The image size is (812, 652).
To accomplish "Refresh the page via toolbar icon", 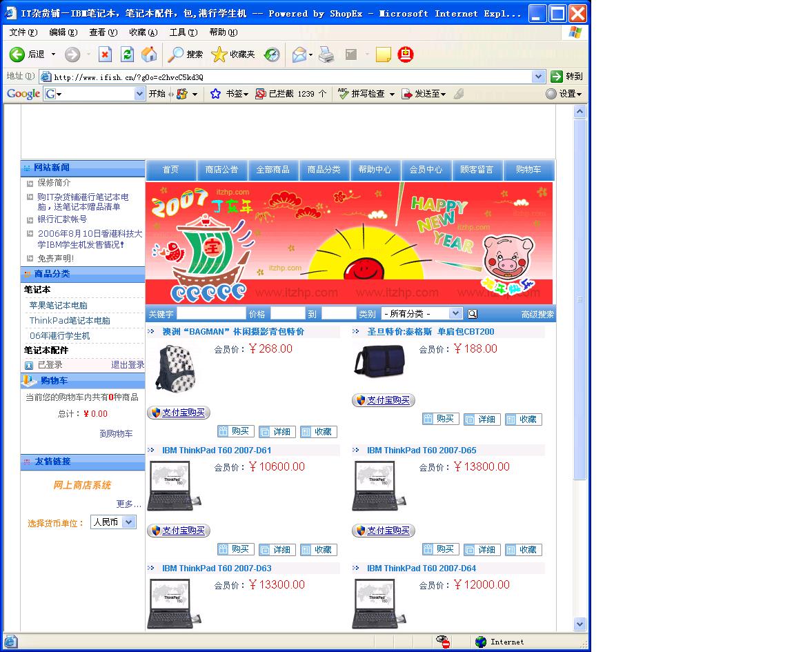I will coord(128,55).
